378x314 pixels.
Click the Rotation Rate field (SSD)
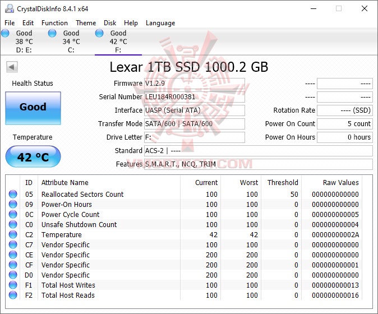tap(345, 110)
